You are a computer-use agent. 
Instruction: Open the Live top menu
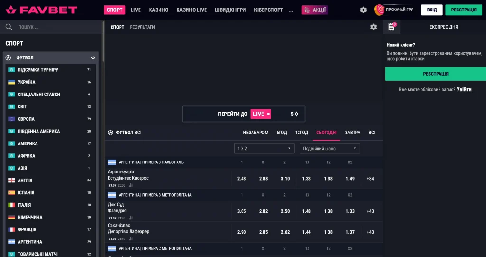click(136, 10)
